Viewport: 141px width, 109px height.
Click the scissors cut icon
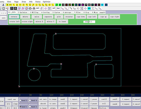(3, 5)
